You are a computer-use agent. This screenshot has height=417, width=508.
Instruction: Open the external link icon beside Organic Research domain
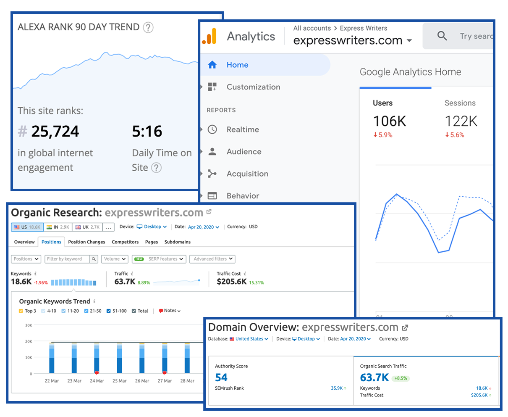(x=209, y=212)
